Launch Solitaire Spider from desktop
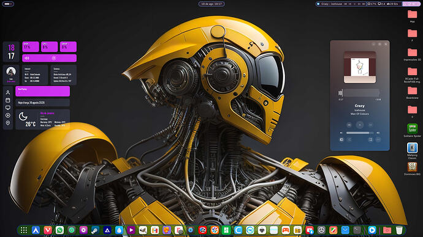This screenshot has width=423, height=237. 412,131
